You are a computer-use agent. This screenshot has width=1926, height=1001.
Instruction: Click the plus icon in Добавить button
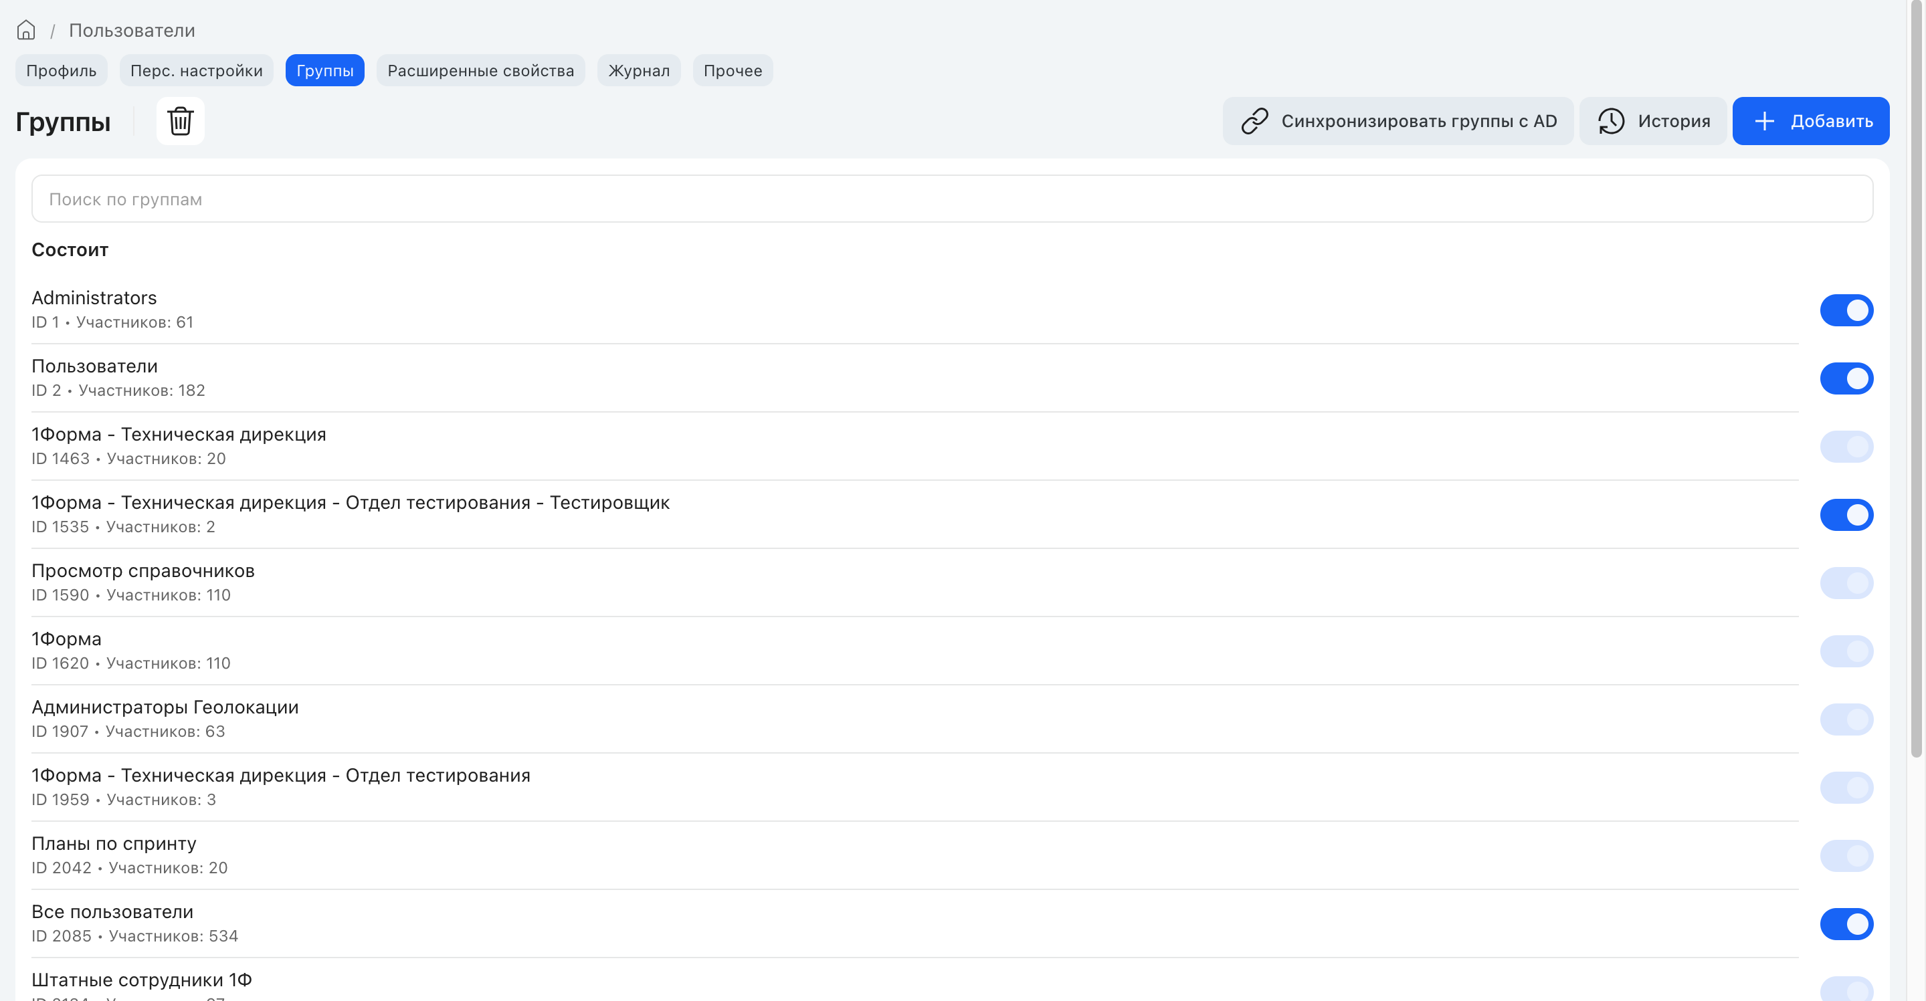(x=1765, y=121)
